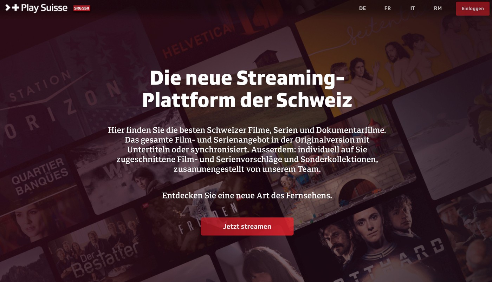Open the Einloggen login button
The height and width of the screenshot is (282, 492).
(473, 8)
